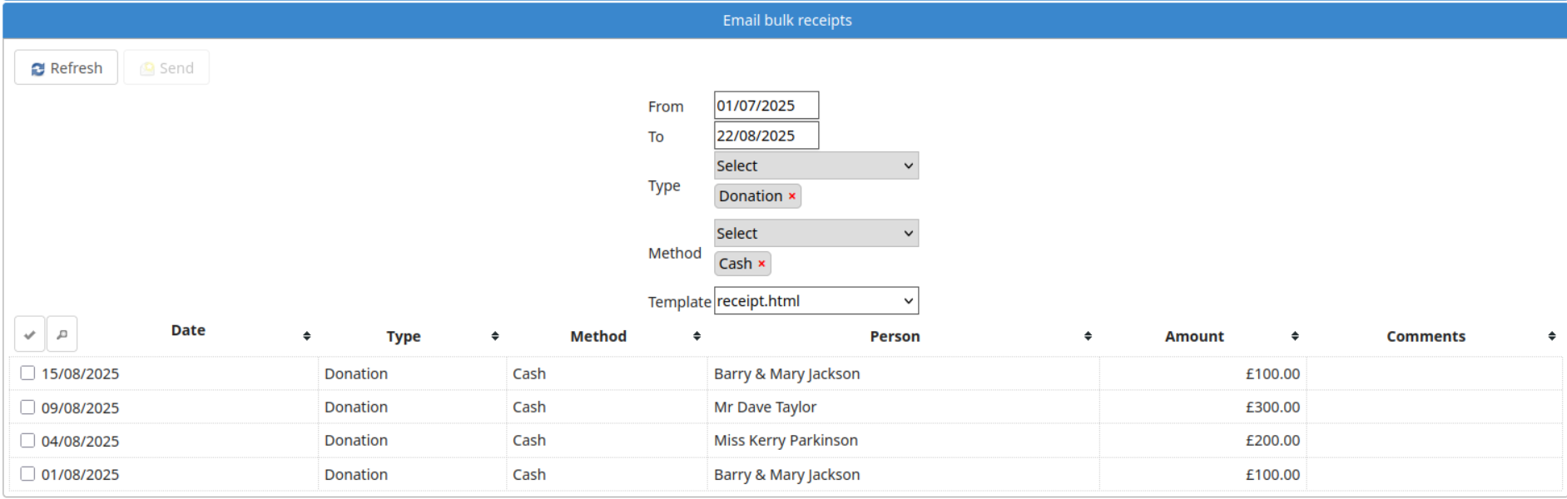Click Mr Dave Taylor in Person column
Image resolution: width=1567 pixels, height=499 pixels.
coord(765,407)
